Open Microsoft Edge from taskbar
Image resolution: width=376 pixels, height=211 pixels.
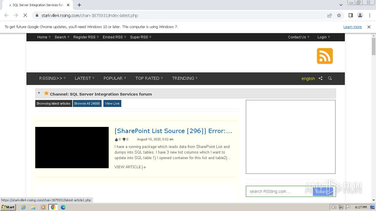point(63,207)
